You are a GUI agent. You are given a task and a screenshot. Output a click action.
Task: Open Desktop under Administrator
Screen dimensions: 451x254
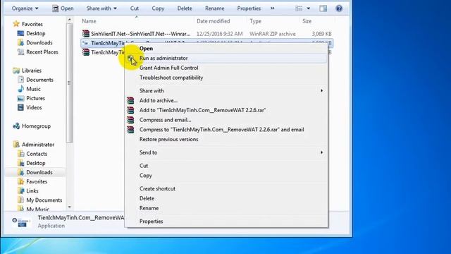coord(32,163)
